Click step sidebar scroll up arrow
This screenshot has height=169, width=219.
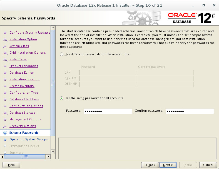pyautogui.click(x=53, y=28)
